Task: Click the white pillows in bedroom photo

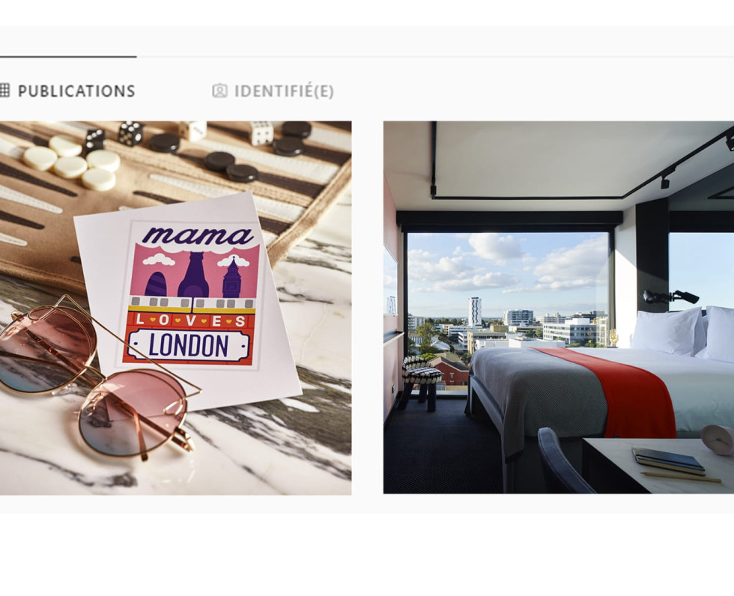Action: (683, 332)
